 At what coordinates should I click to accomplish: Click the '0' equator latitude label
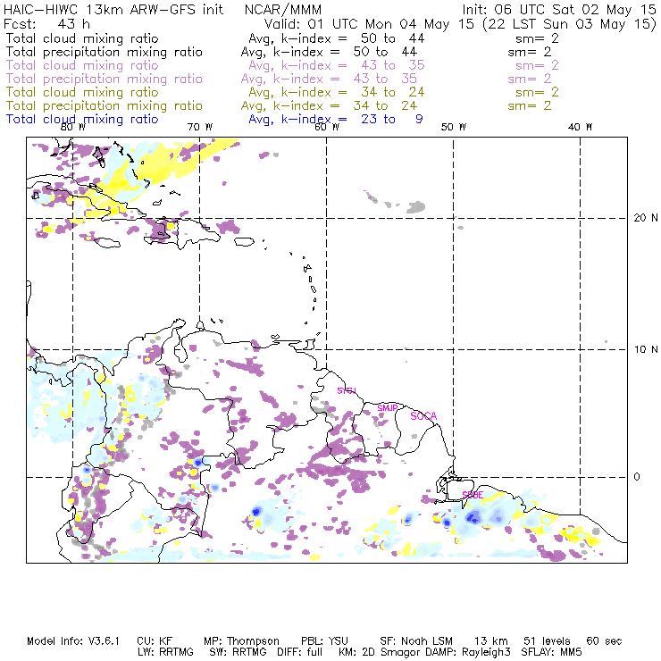(637, 477)
